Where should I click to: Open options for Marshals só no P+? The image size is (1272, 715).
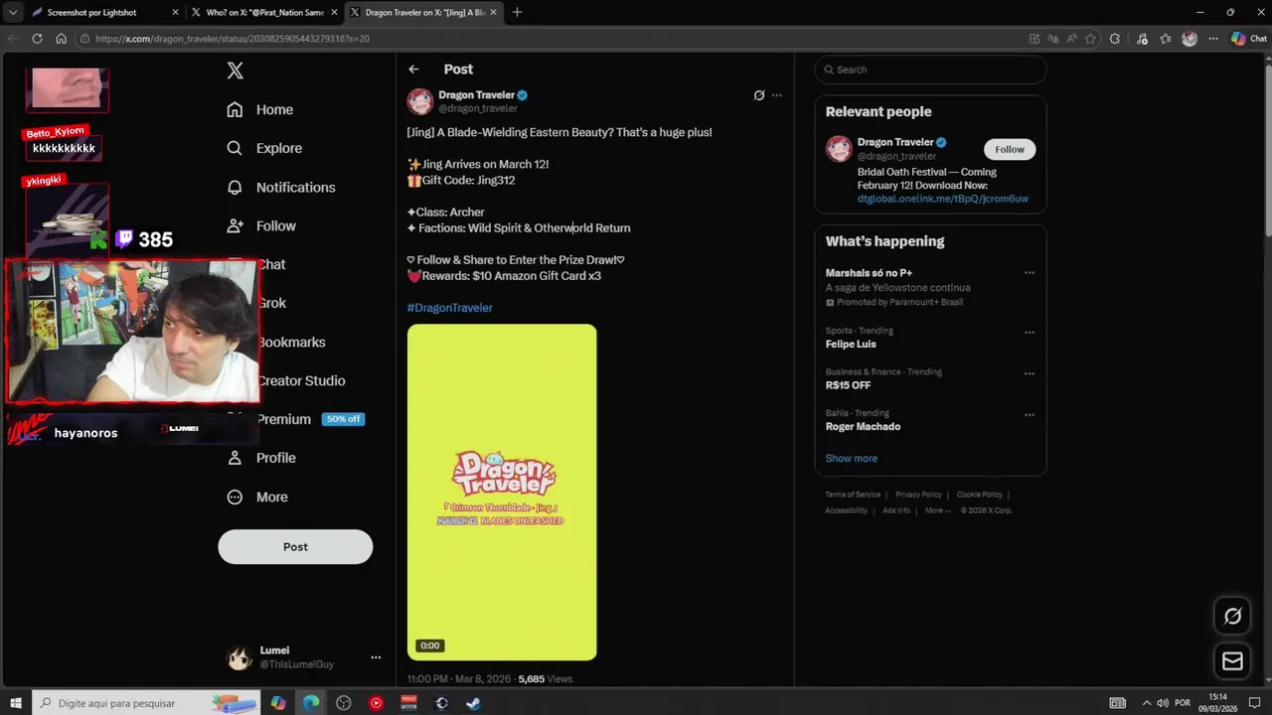[1030, 273]
